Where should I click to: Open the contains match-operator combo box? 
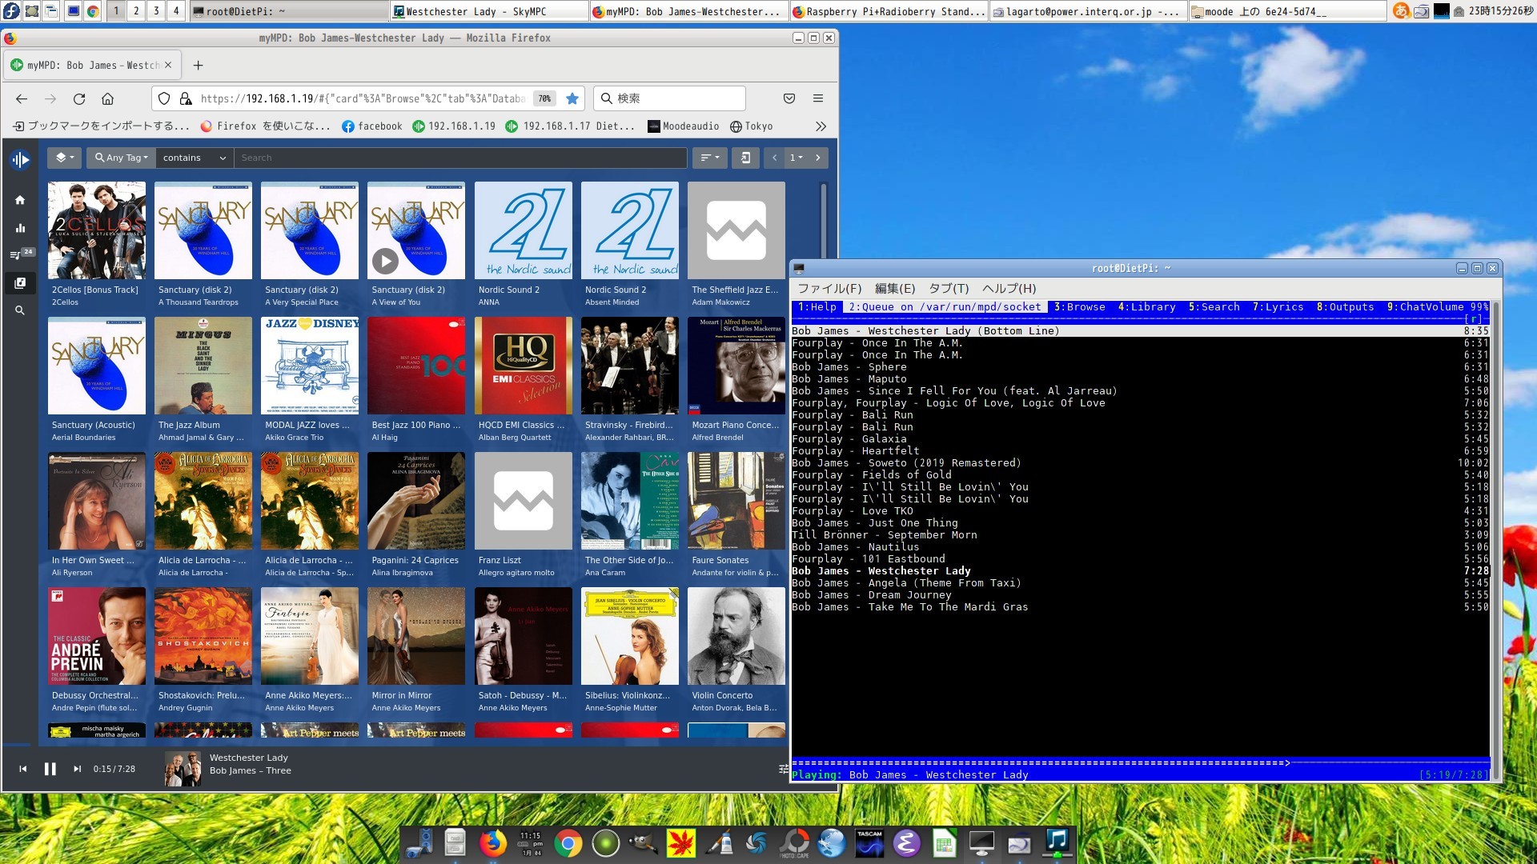pyautogui.click(x=195, y=158)
